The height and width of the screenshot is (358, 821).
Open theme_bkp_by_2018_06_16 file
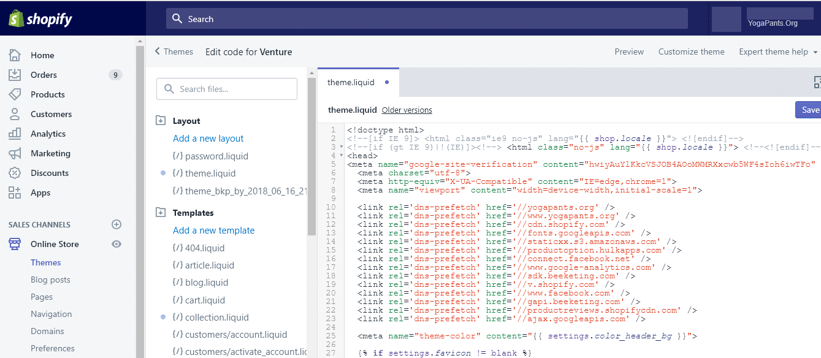[239, 191]
